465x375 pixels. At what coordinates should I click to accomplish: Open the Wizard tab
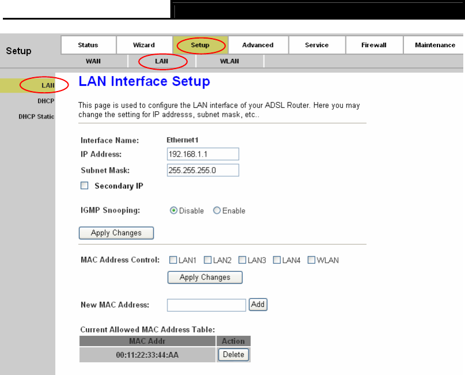pos(144,45)
